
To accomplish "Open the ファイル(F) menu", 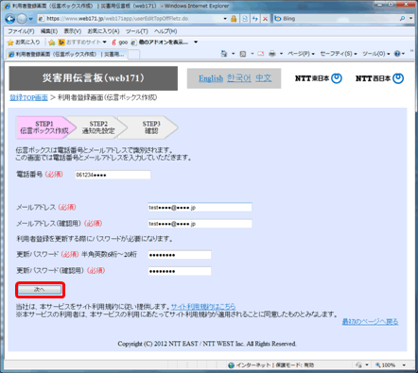I will tap(21, 31).
